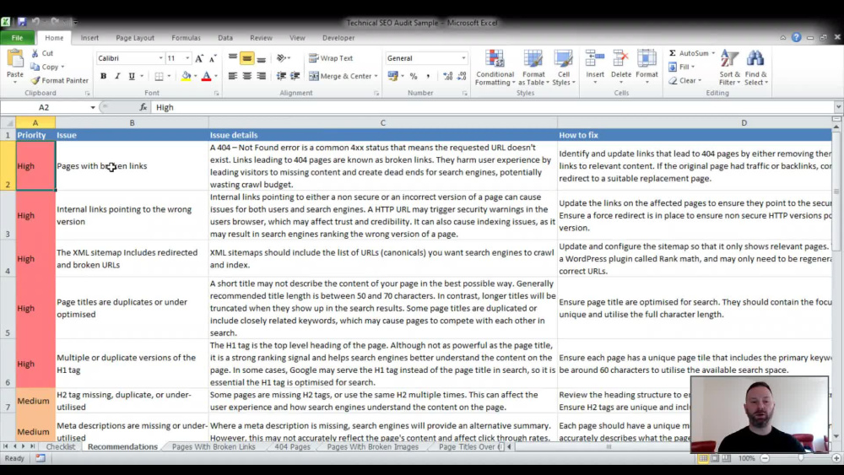Apply the yellow fill color bucket
This screenshot has height=475, width=844.
coord(186,77)
